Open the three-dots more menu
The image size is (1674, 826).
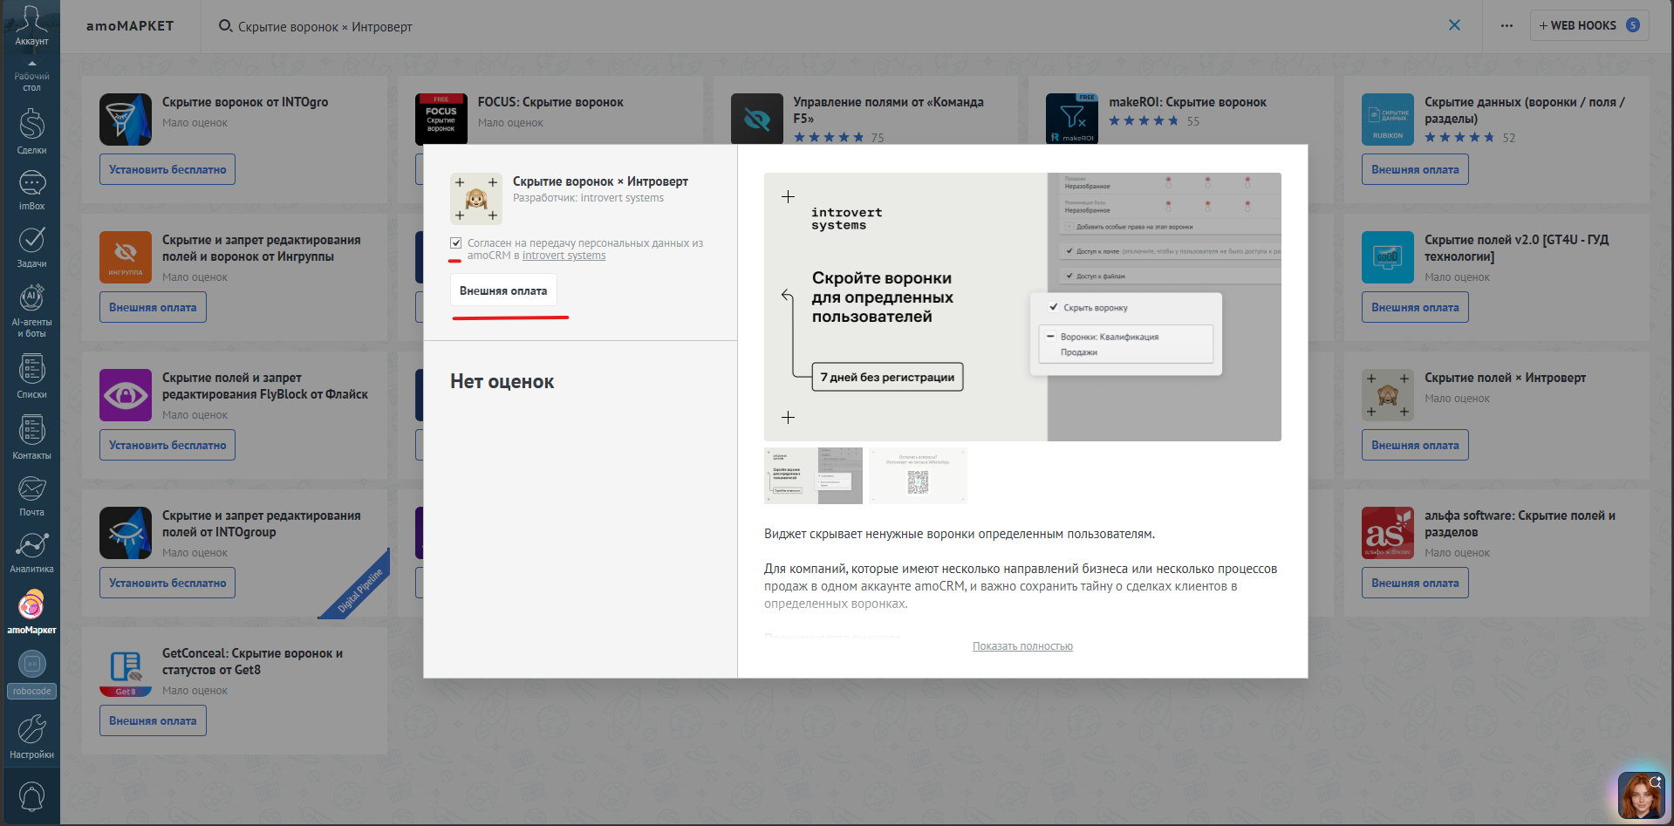[1507, 25]
